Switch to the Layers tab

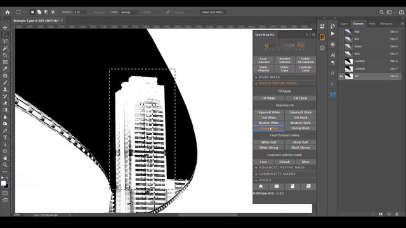(x=344, y=23)
